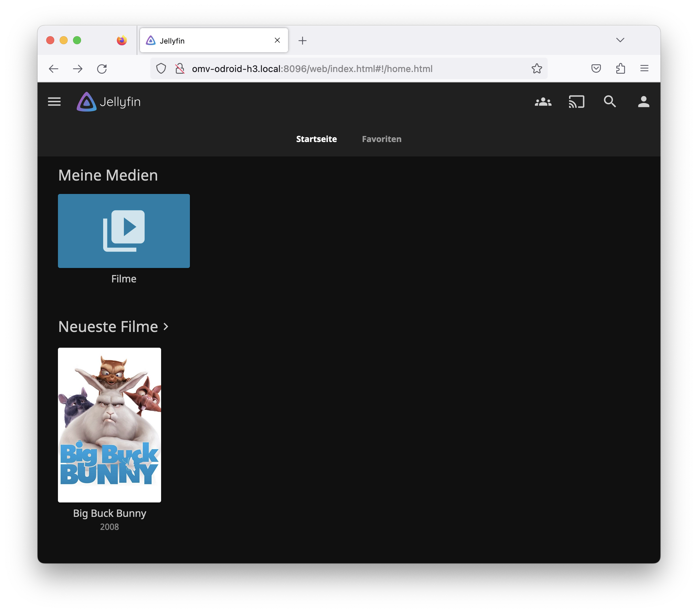
Task: Reload the page with refresh button
Action: pyautogui.click(x=102, y=69)
